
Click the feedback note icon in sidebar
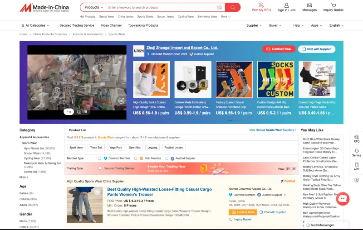pos(357,180)
